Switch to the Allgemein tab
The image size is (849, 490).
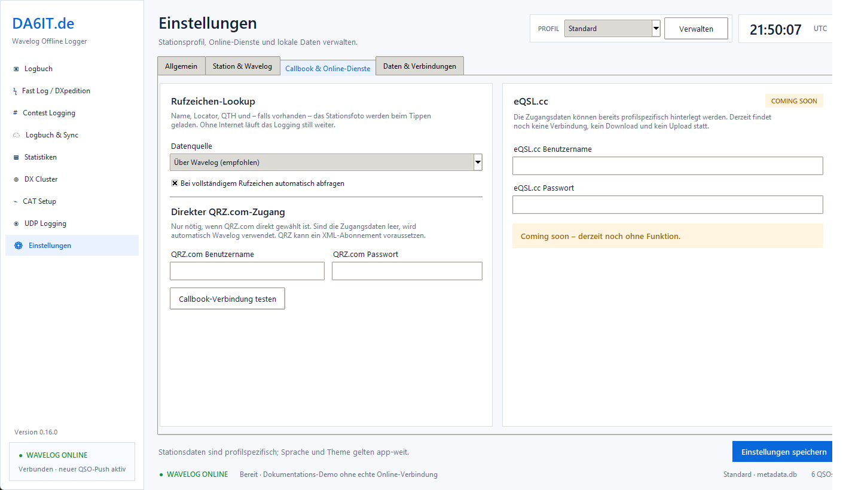click(x=181, y=66)
